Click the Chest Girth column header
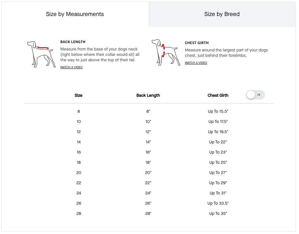The width and height of the screenshot is (299, 234). [x=218, y=95]
